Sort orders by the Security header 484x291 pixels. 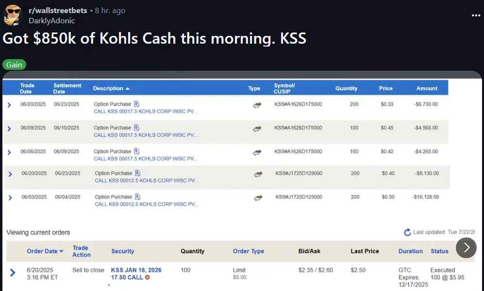point(123,251)
